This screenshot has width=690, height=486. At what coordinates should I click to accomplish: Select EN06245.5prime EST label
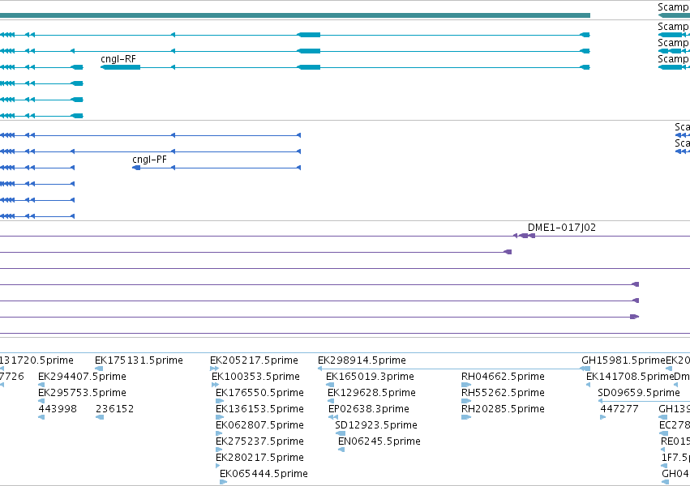point(379,441)
